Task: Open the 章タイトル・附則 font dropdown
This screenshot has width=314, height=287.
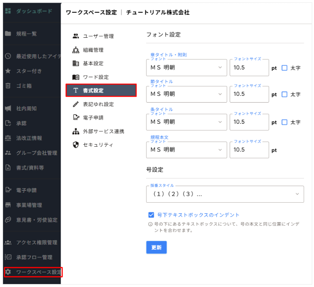Action: click(186, 68)
